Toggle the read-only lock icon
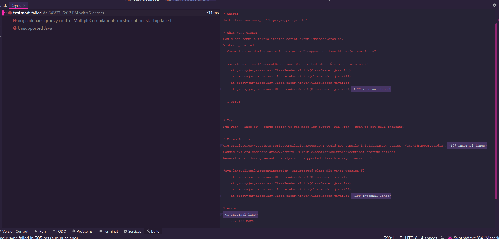499x239 pixels. click(x=442, y=238)
